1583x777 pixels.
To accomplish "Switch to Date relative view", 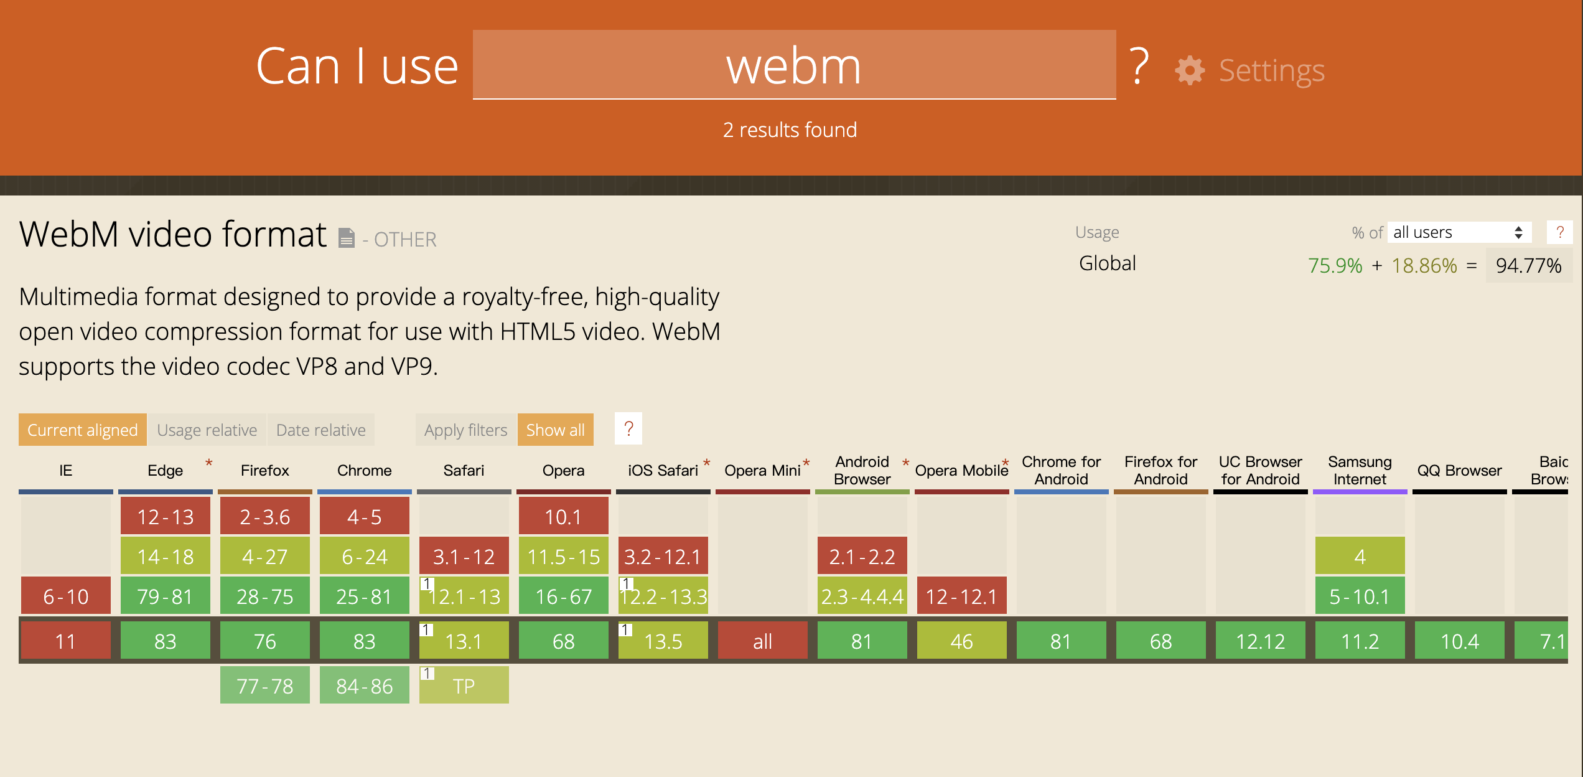I will pos(320,430).
